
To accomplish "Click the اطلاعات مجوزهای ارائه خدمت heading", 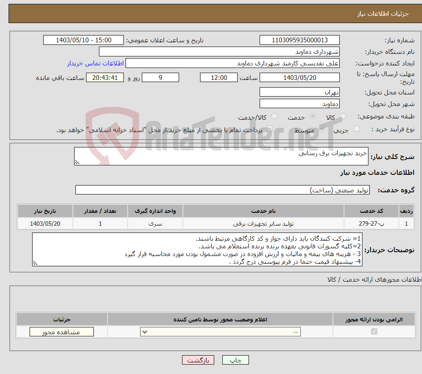I will (x=374, y=280).
